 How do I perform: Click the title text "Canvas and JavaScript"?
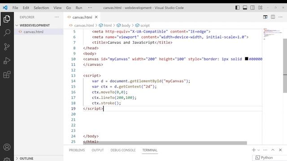coord(131,42)
